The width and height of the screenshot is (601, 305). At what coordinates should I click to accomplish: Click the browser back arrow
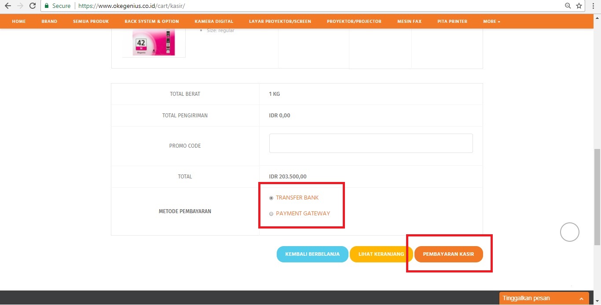[x=7, y=6]
